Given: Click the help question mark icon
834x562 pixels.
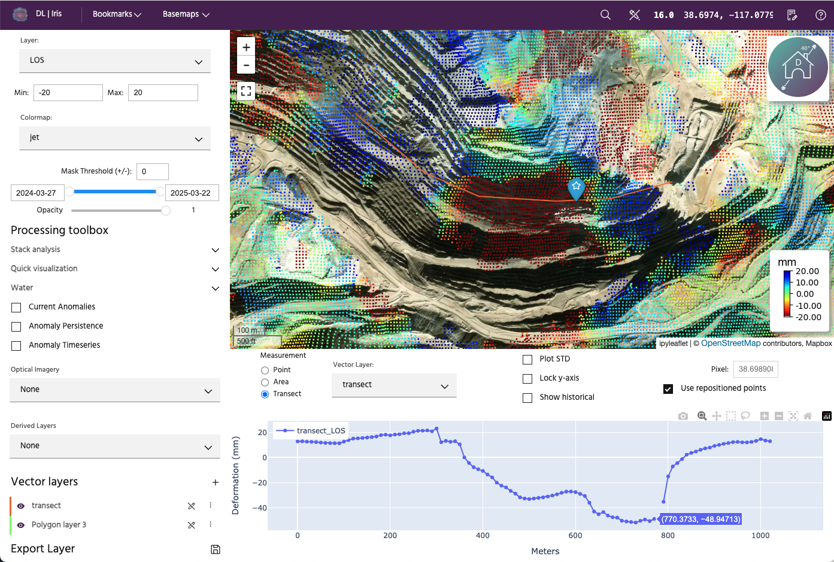Looking at the screenshot, I should tap(821, 15).
